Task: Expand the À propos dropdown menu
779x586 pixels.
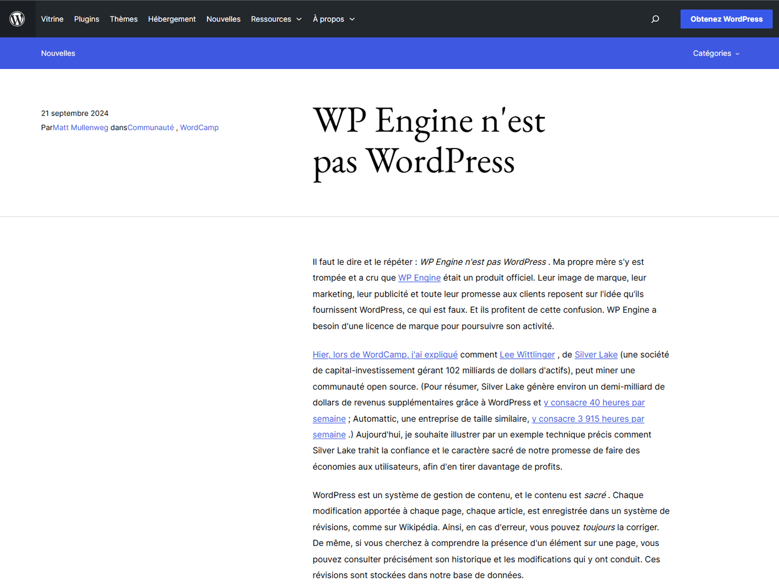Action: click(x=334, y=19)
